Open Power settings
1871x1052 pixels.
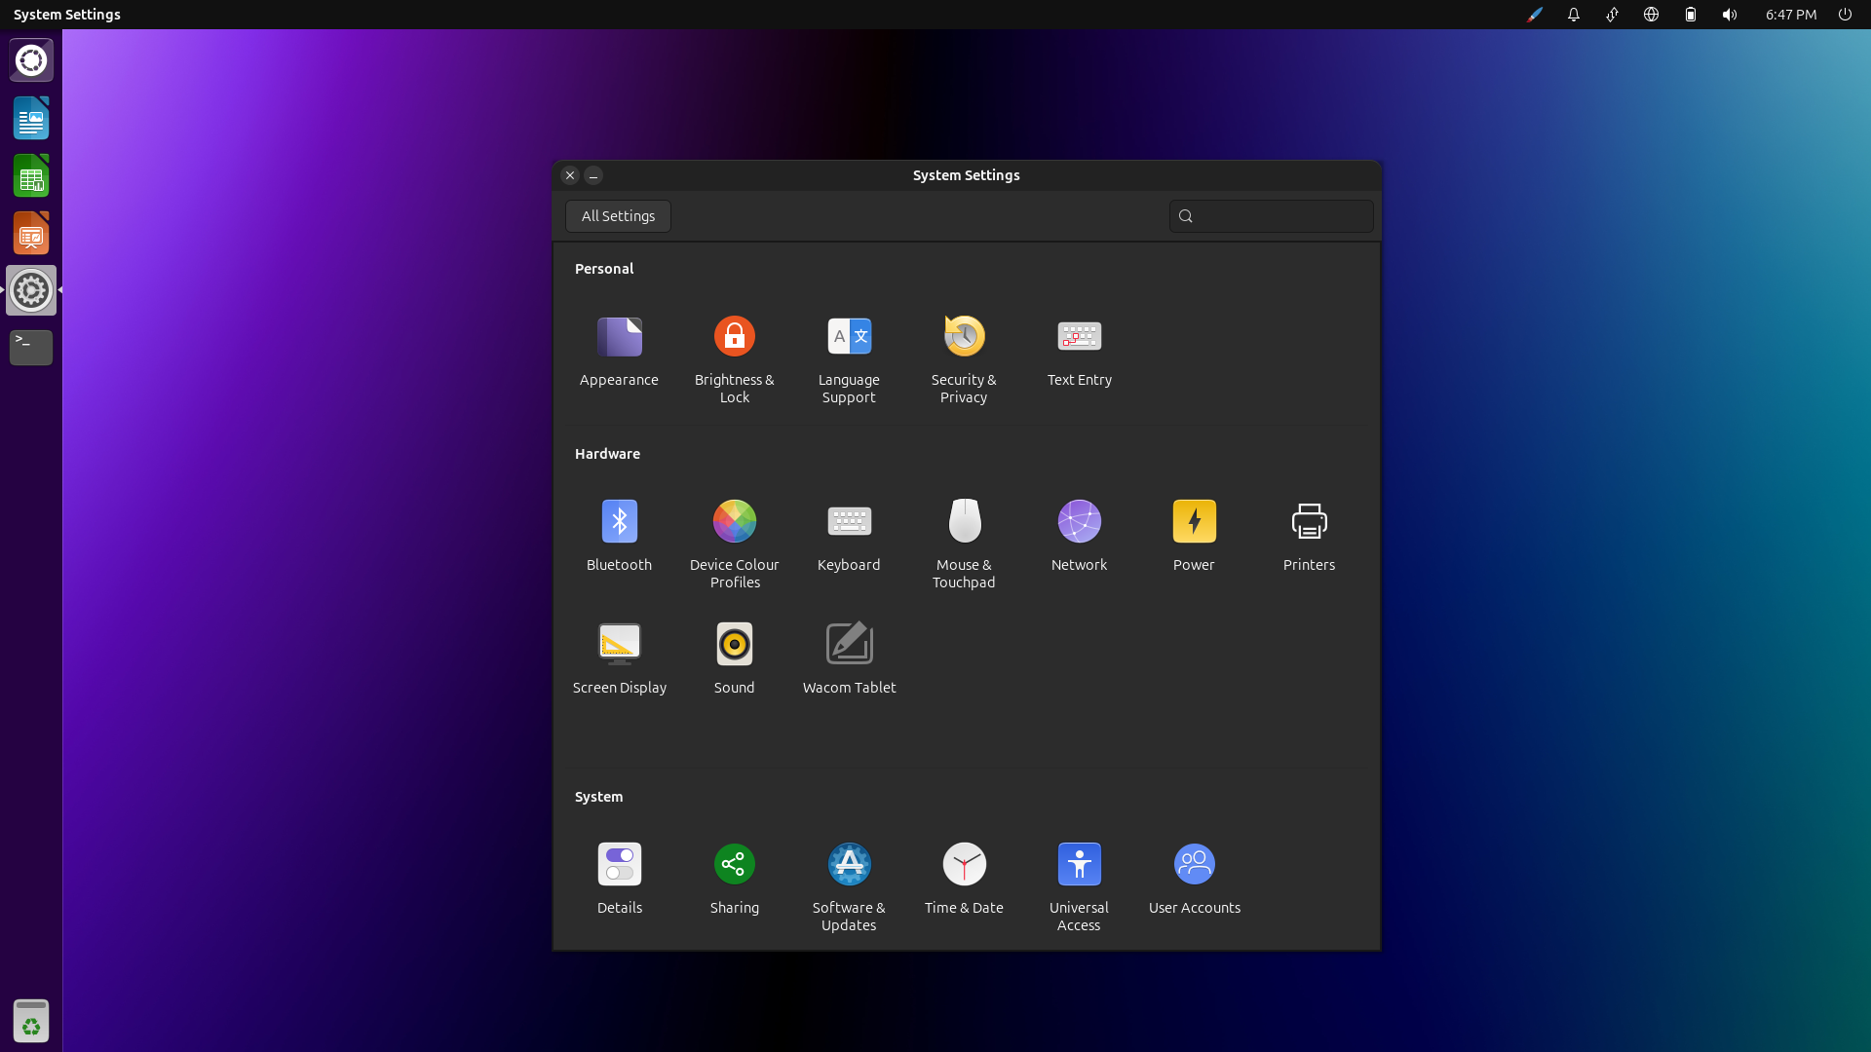point(1194,537)
